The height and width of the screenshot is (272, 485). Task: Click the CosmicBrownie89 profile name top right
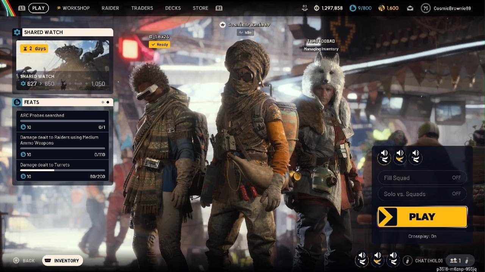tap(452, 8)
